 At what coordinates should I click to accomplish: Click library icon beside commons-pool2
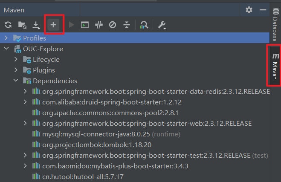(x=36, y=113)
